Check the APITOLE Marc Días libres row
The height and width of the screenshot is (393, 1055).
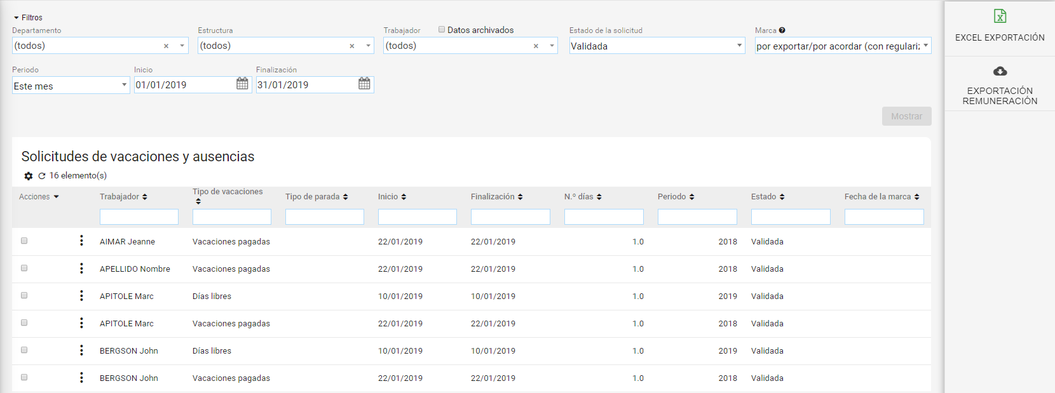tap(24, 295)
